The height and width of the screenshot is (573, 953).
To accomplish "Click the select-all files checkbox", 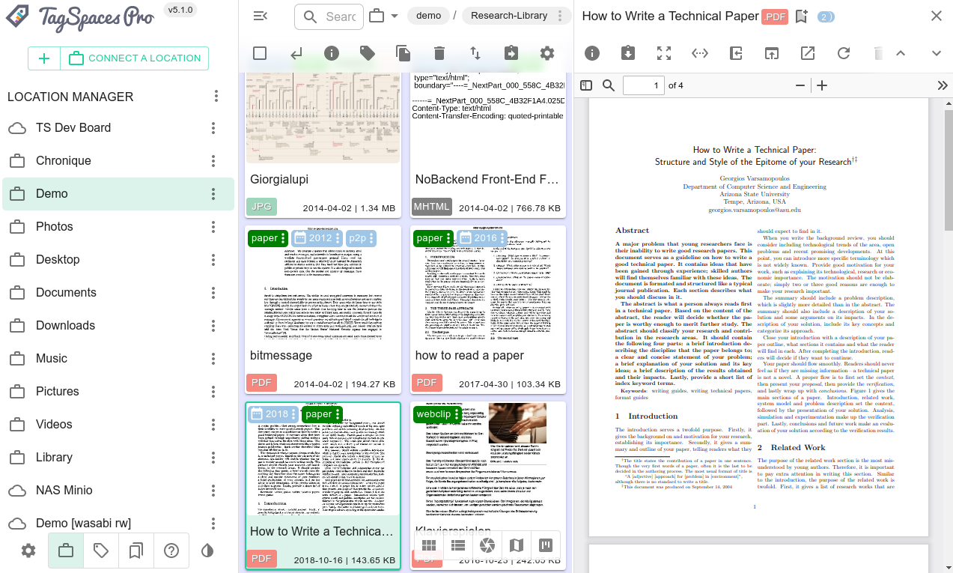I will (x=260, y=53).
